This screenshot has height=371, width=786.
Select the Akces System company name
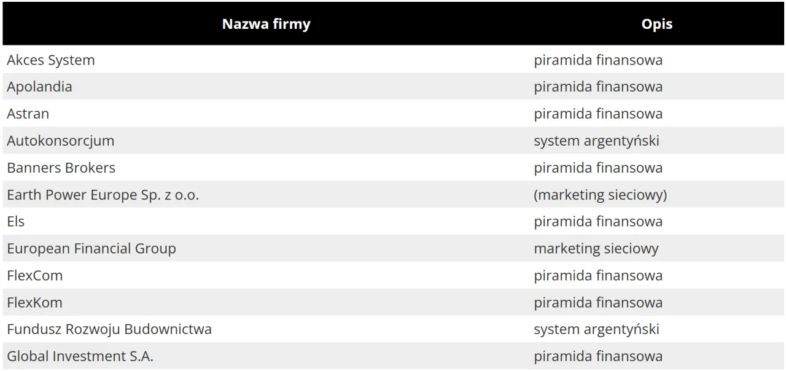pyautogui.click(x=51, y=60)
